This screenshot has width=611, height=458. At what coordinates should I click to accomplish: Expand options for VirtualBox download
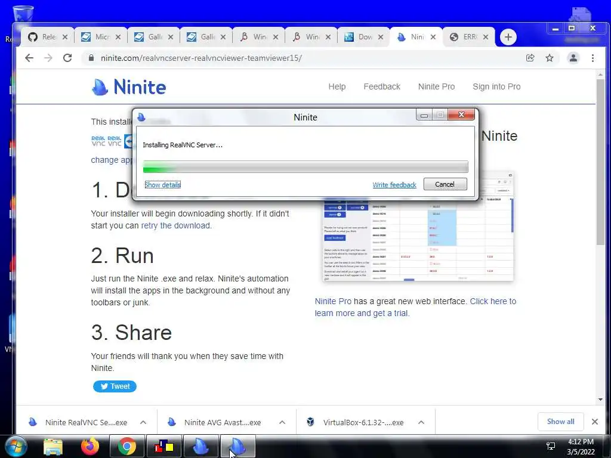pyautogui.click(x=421, y=422)
